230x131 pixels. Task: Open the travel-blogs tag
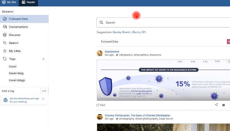coord(17,80)
